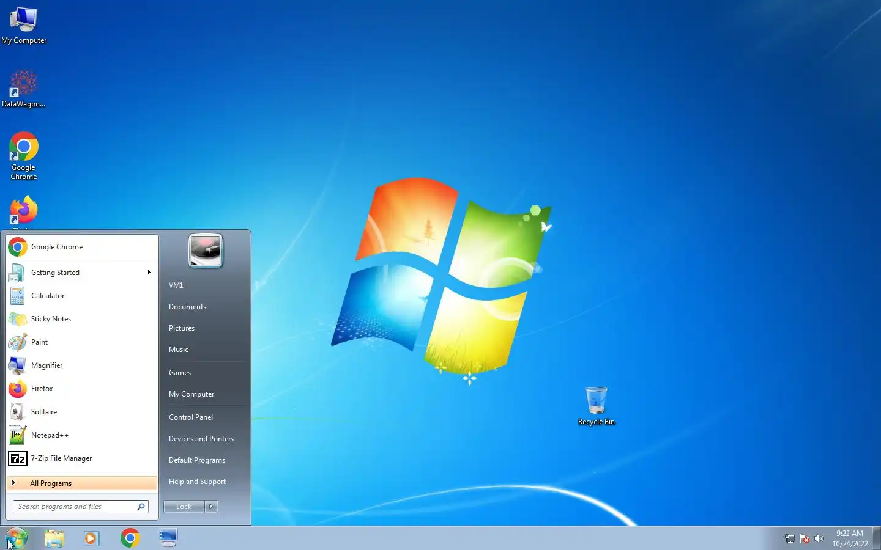Click the Action Center flag tray icon
The height and width of the screenshot is (550, 881).
(x=805, y=538)
